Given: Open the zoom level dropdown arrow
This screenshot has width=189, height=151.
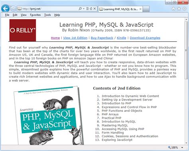Looking at the screenshot, I should click(x=182, y=147).
